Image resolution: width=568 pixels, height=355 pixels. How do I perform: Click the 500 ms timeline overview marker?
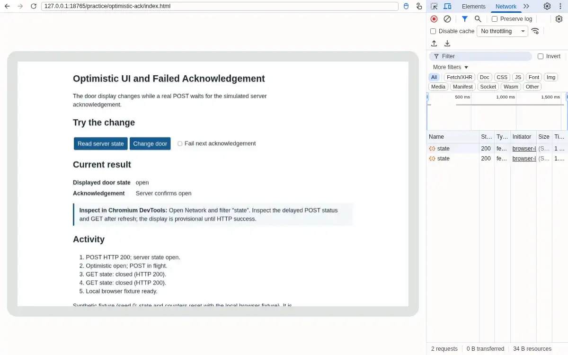pyautogui.click(x=462, y=97)
